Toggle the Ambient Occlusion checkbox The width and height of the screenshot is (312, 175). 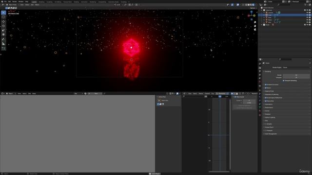coord(266,85)
